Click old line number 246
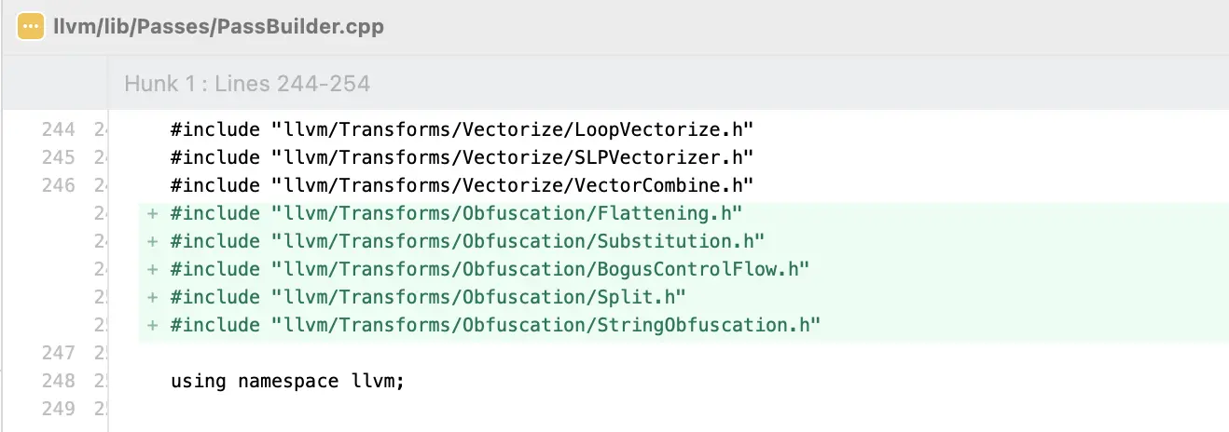 [59, 185]
